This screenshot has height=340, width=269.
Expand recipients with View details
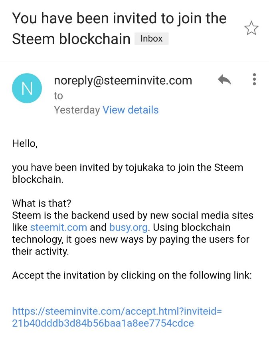click(131, 110)
